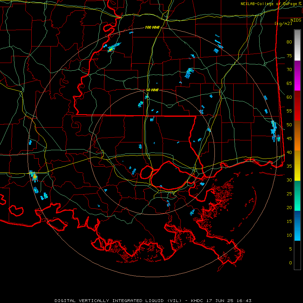The image size is (303, 303).
Task: Click the legend value 35
Action: coord(289,166)
